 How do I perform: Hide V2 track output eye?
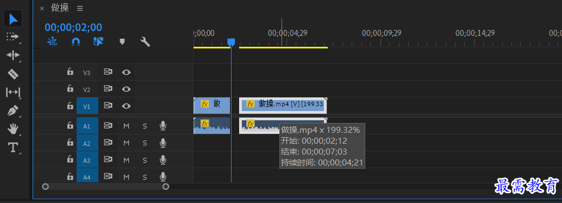click(x=126, y=89)
